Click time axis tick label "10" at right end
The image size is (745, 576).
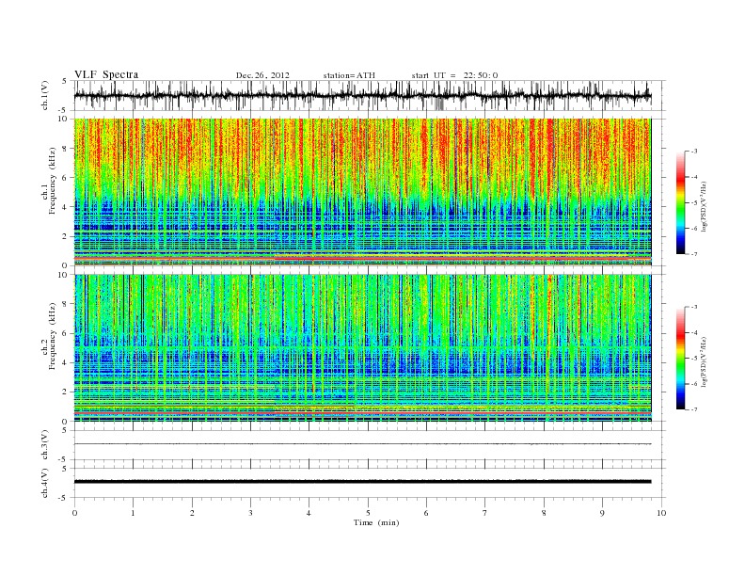[x=661, y=513]
